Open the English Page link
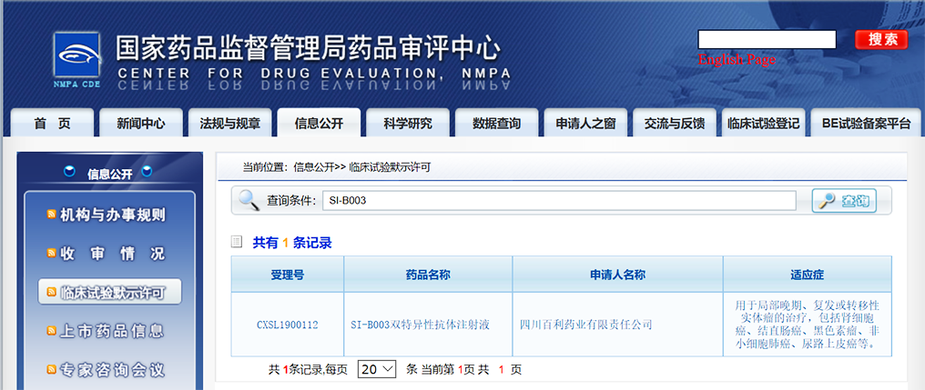This screenshot has width=925, height=390. 737,60
